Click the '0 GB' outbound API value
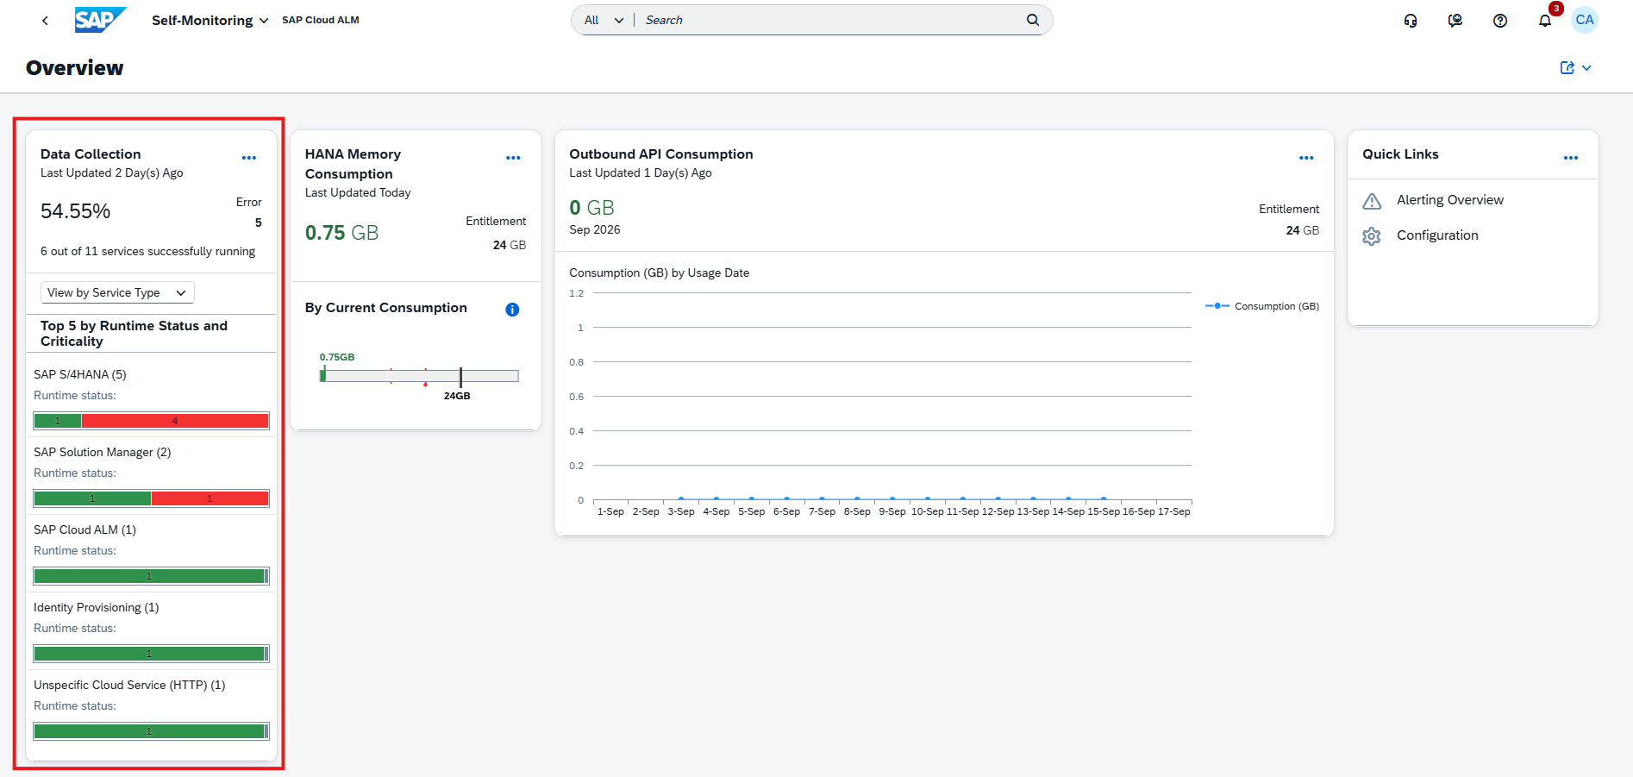The image size is (1633, 777). click(592, 208)
